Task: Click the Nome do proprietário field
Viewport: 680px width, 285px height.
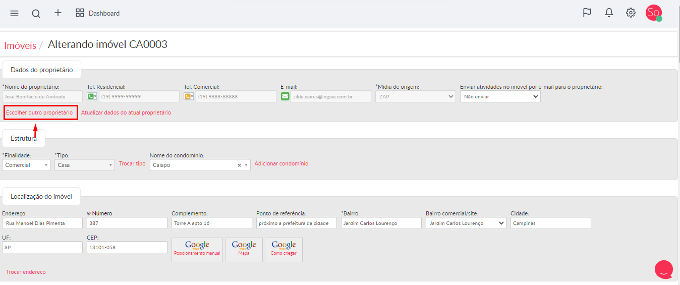Action: click(42, 96)
